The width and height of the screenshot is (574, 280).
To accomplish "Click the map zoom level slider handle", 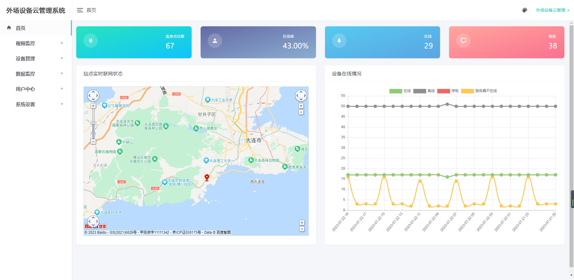I will [93, 123].
